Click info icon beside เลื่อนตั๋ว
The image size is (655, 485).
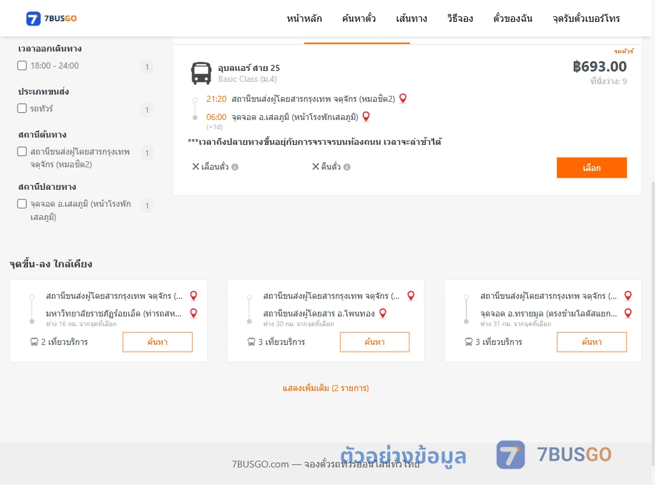point(235,167)
